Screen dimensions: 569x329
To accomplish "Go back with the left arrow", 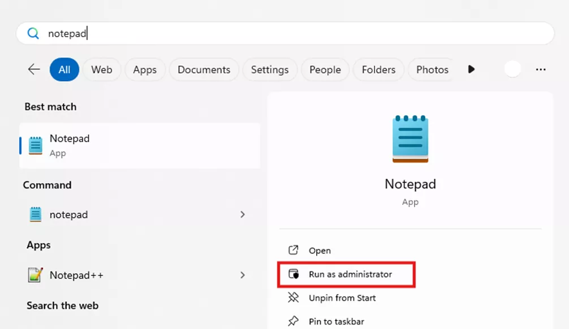I will tap(33, 69).
